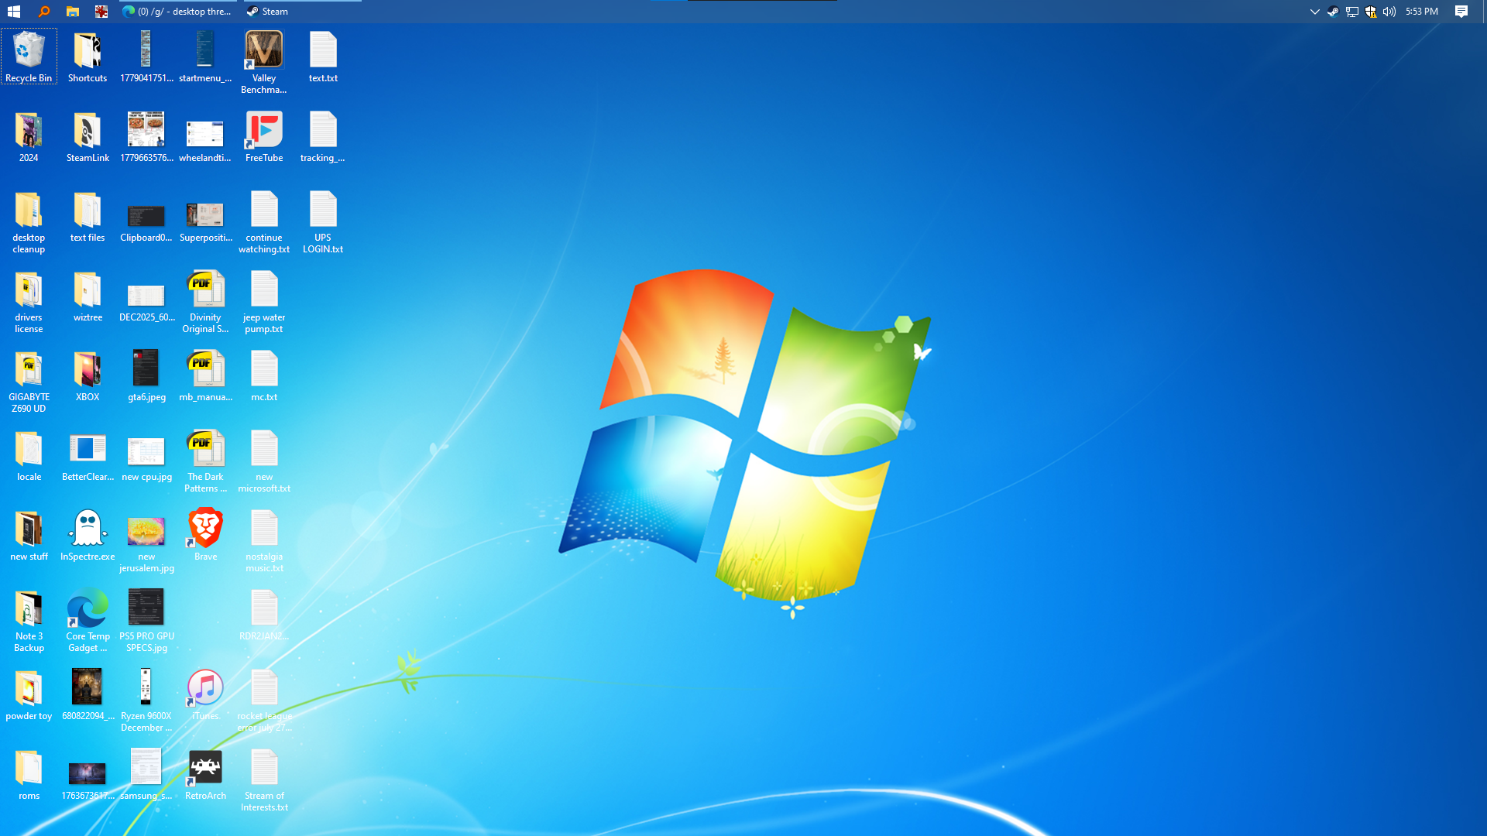The width and height of the screenshot is (1487, 836).
Task: Select the SteamLink folder
Action: (88, 137)
